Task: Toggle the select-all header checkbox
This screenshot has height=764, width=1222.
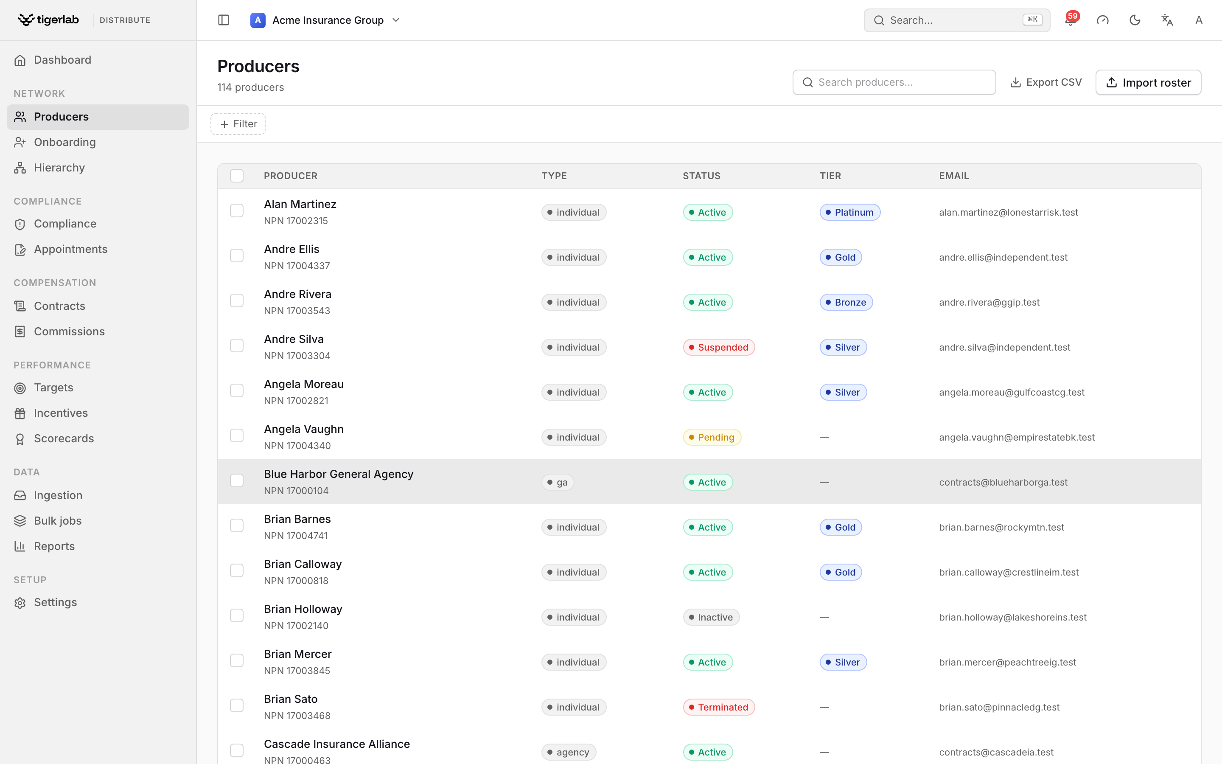Action: click(237, 176)
